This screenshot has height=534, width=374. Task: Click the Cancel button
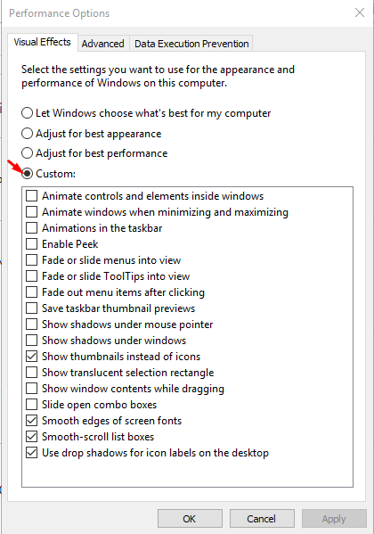coord(262,519)
